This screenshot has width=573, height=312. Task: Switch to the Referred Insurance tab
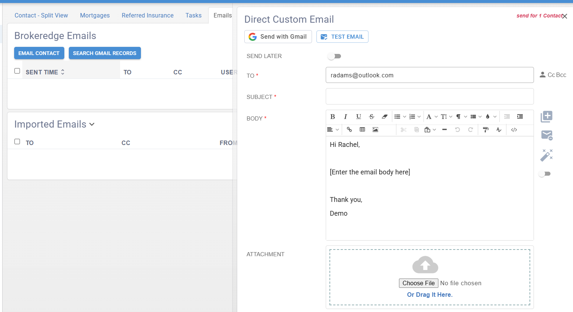[148, 15]
